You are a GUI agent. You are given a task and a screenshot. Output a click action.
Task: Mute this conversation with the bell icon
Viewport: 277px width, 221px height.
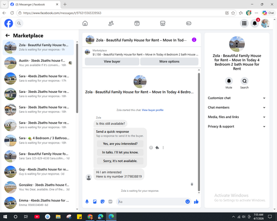click(x=229, y=81)
